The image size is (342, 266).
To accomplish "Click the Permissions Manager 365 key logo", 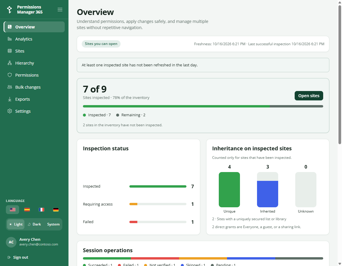I will click(9, 10).
